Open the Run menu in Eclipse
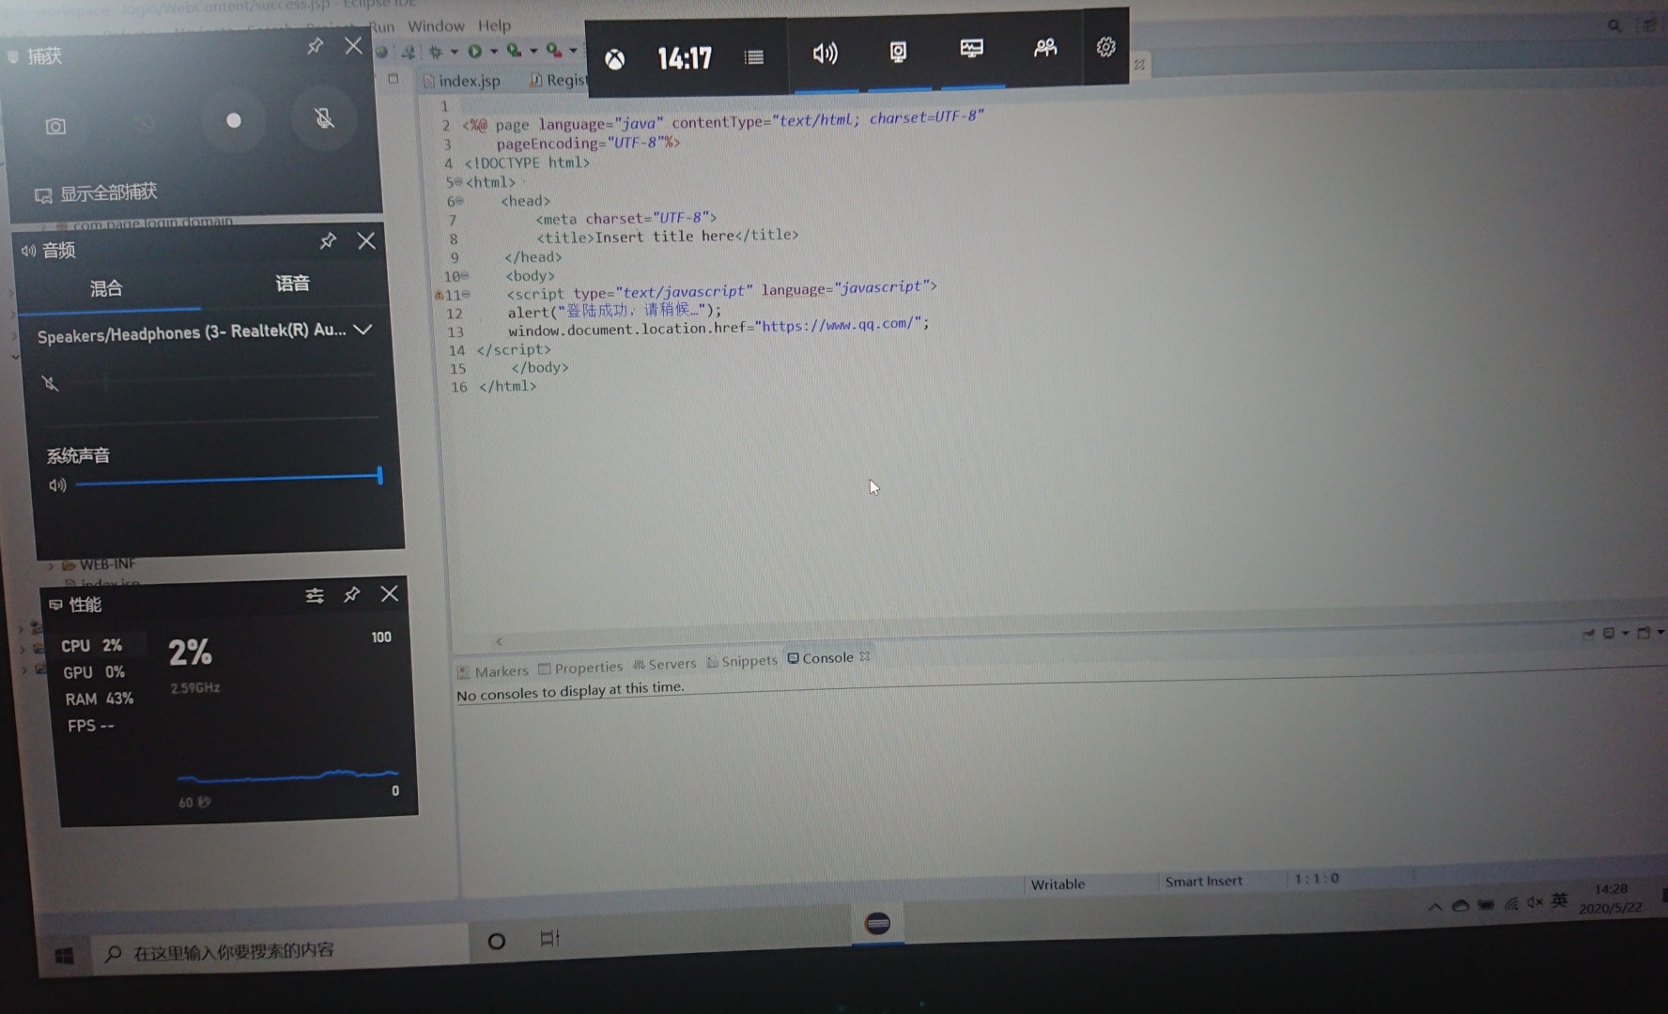The image size is (1668, 1014). point(380,26)
